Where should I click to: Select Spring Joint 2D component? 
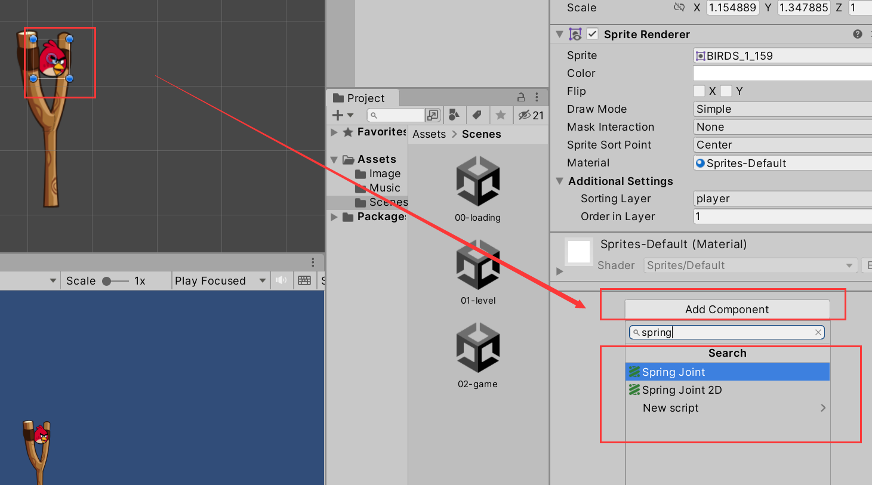pyautogui.click(x=727, y=390)
